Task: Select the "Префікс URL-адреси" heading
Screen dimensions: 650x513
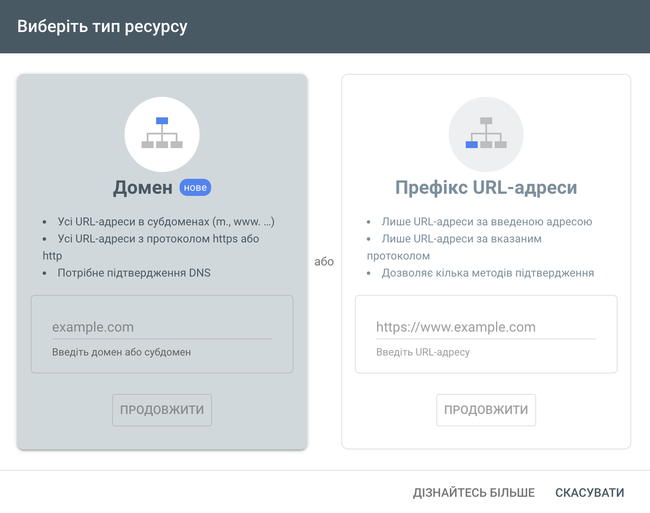Action: 486,188
